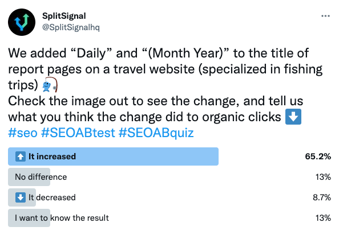Click the up arrow icon beside "It increased"
Viewport: 339px width, 235px height.
pyautogui.click(x=21, y=156)
